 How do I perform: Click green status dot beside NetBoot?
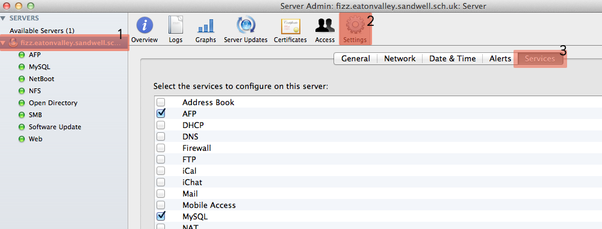tap(22, 79)
